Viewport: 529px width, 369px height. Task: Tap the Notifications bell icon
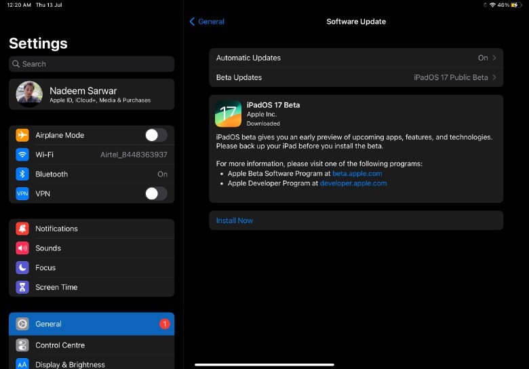click(x=22, y=229)
